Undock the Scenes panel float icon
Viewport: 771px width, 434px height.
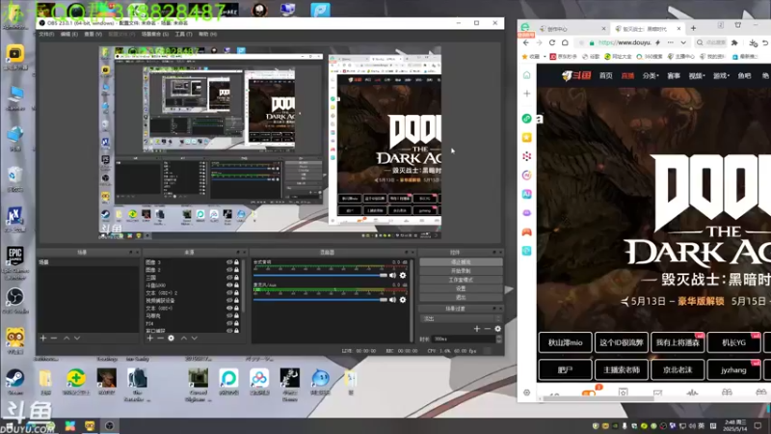point(131,253)
